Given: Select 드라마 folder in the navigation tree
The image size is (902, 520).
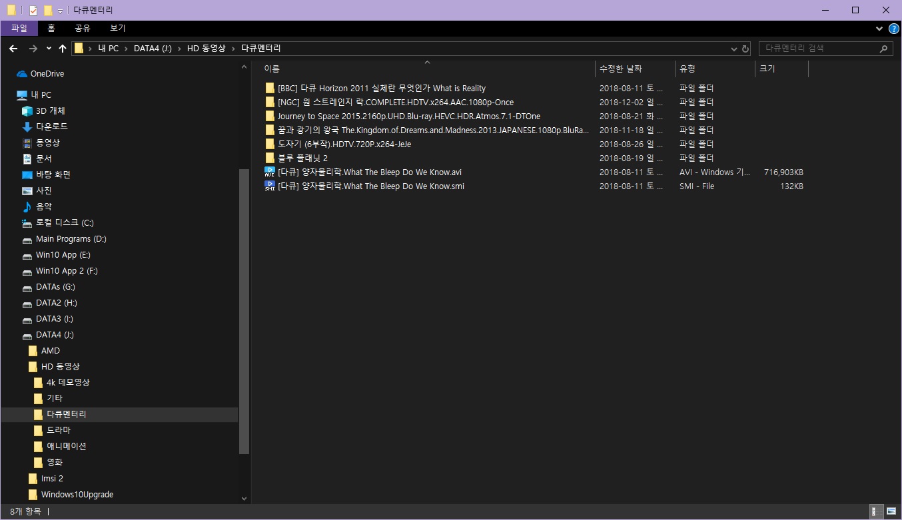Looking at the screenshot, I should click(58, 430).
